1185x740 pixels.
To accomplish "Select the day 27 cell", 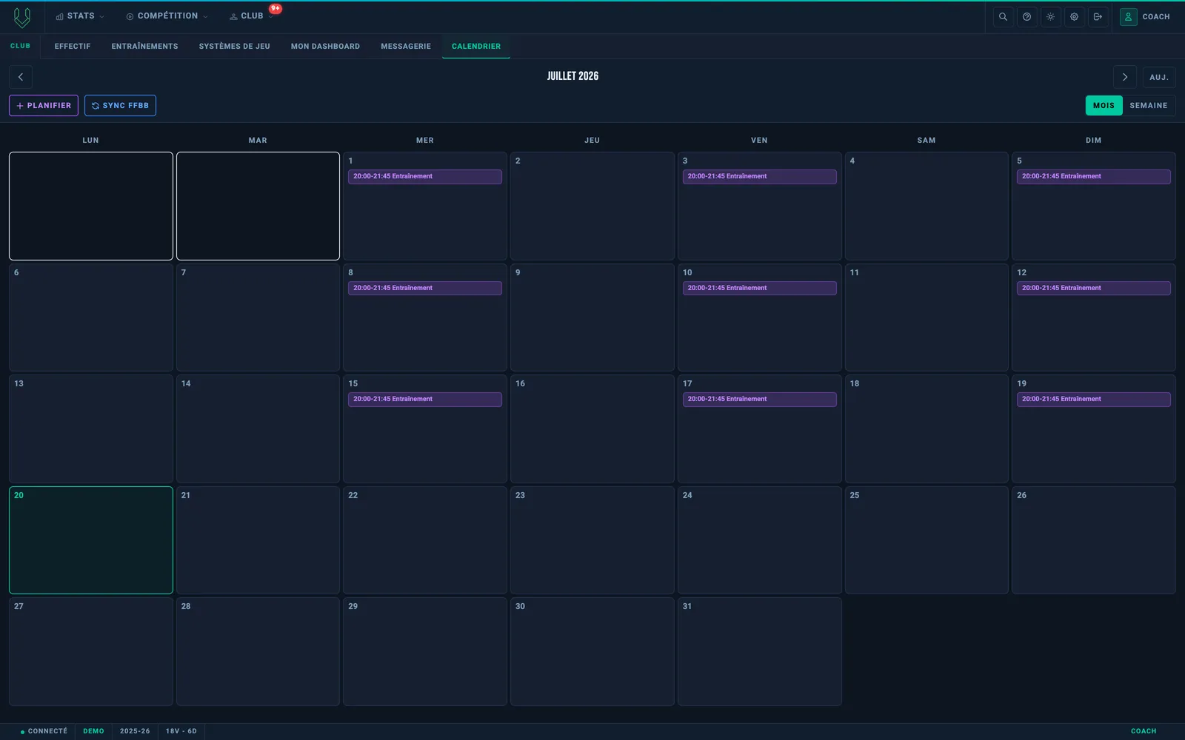I will tap(91, 651).
